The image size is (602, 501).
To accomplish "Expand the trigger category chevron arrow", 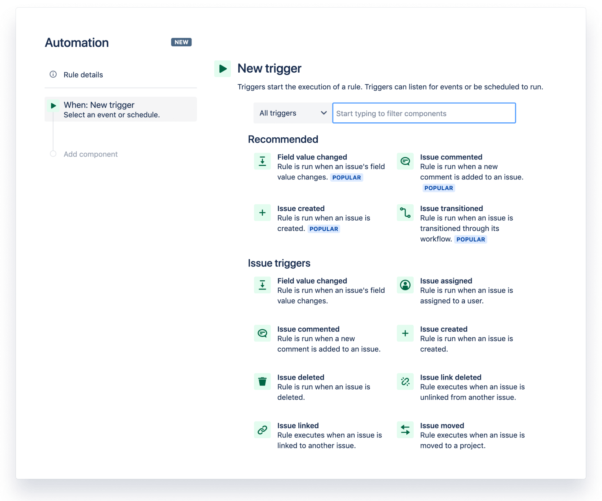I will (x=324, y=113).
